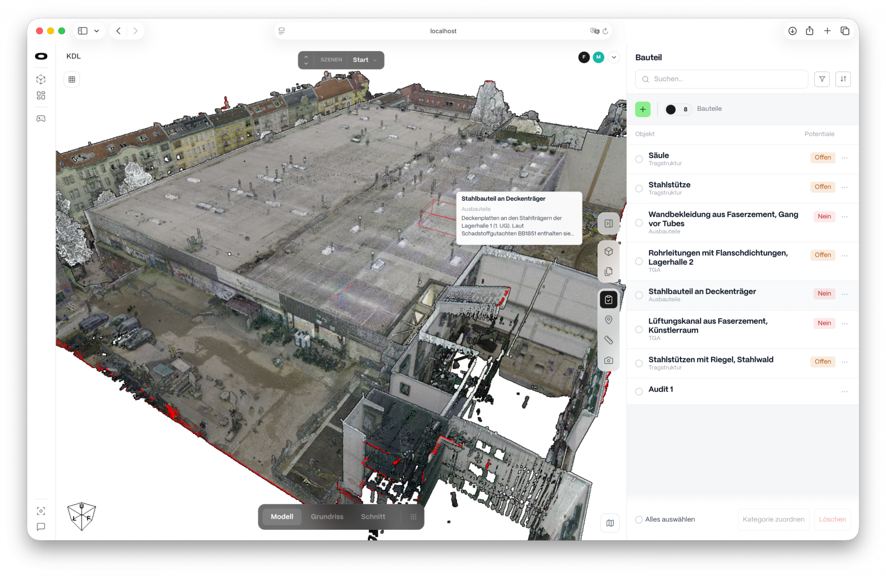Open more options for Stahlstützen mit Riegel

coord(844,362)
